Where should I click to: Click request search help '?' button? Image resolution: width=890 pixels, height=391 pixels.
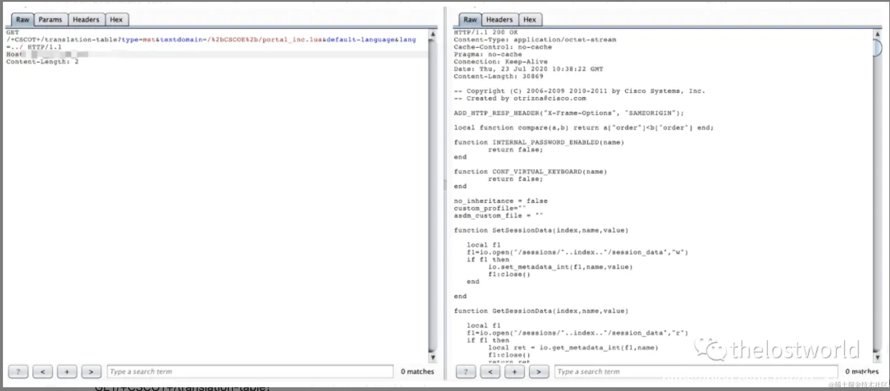point(18,371)
